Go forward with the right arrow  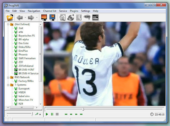click(x=31, y=18)
